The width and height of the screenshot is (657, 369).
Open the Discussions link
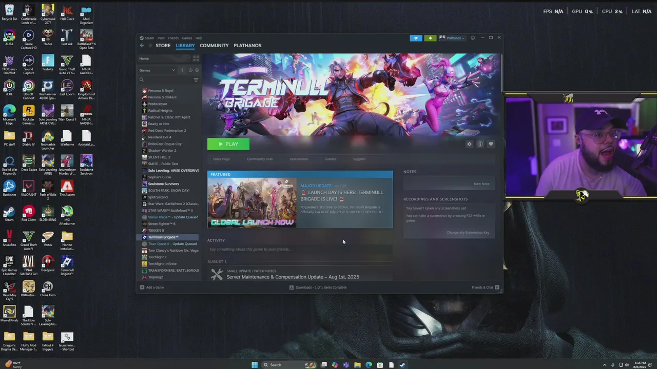pos(299,159)
